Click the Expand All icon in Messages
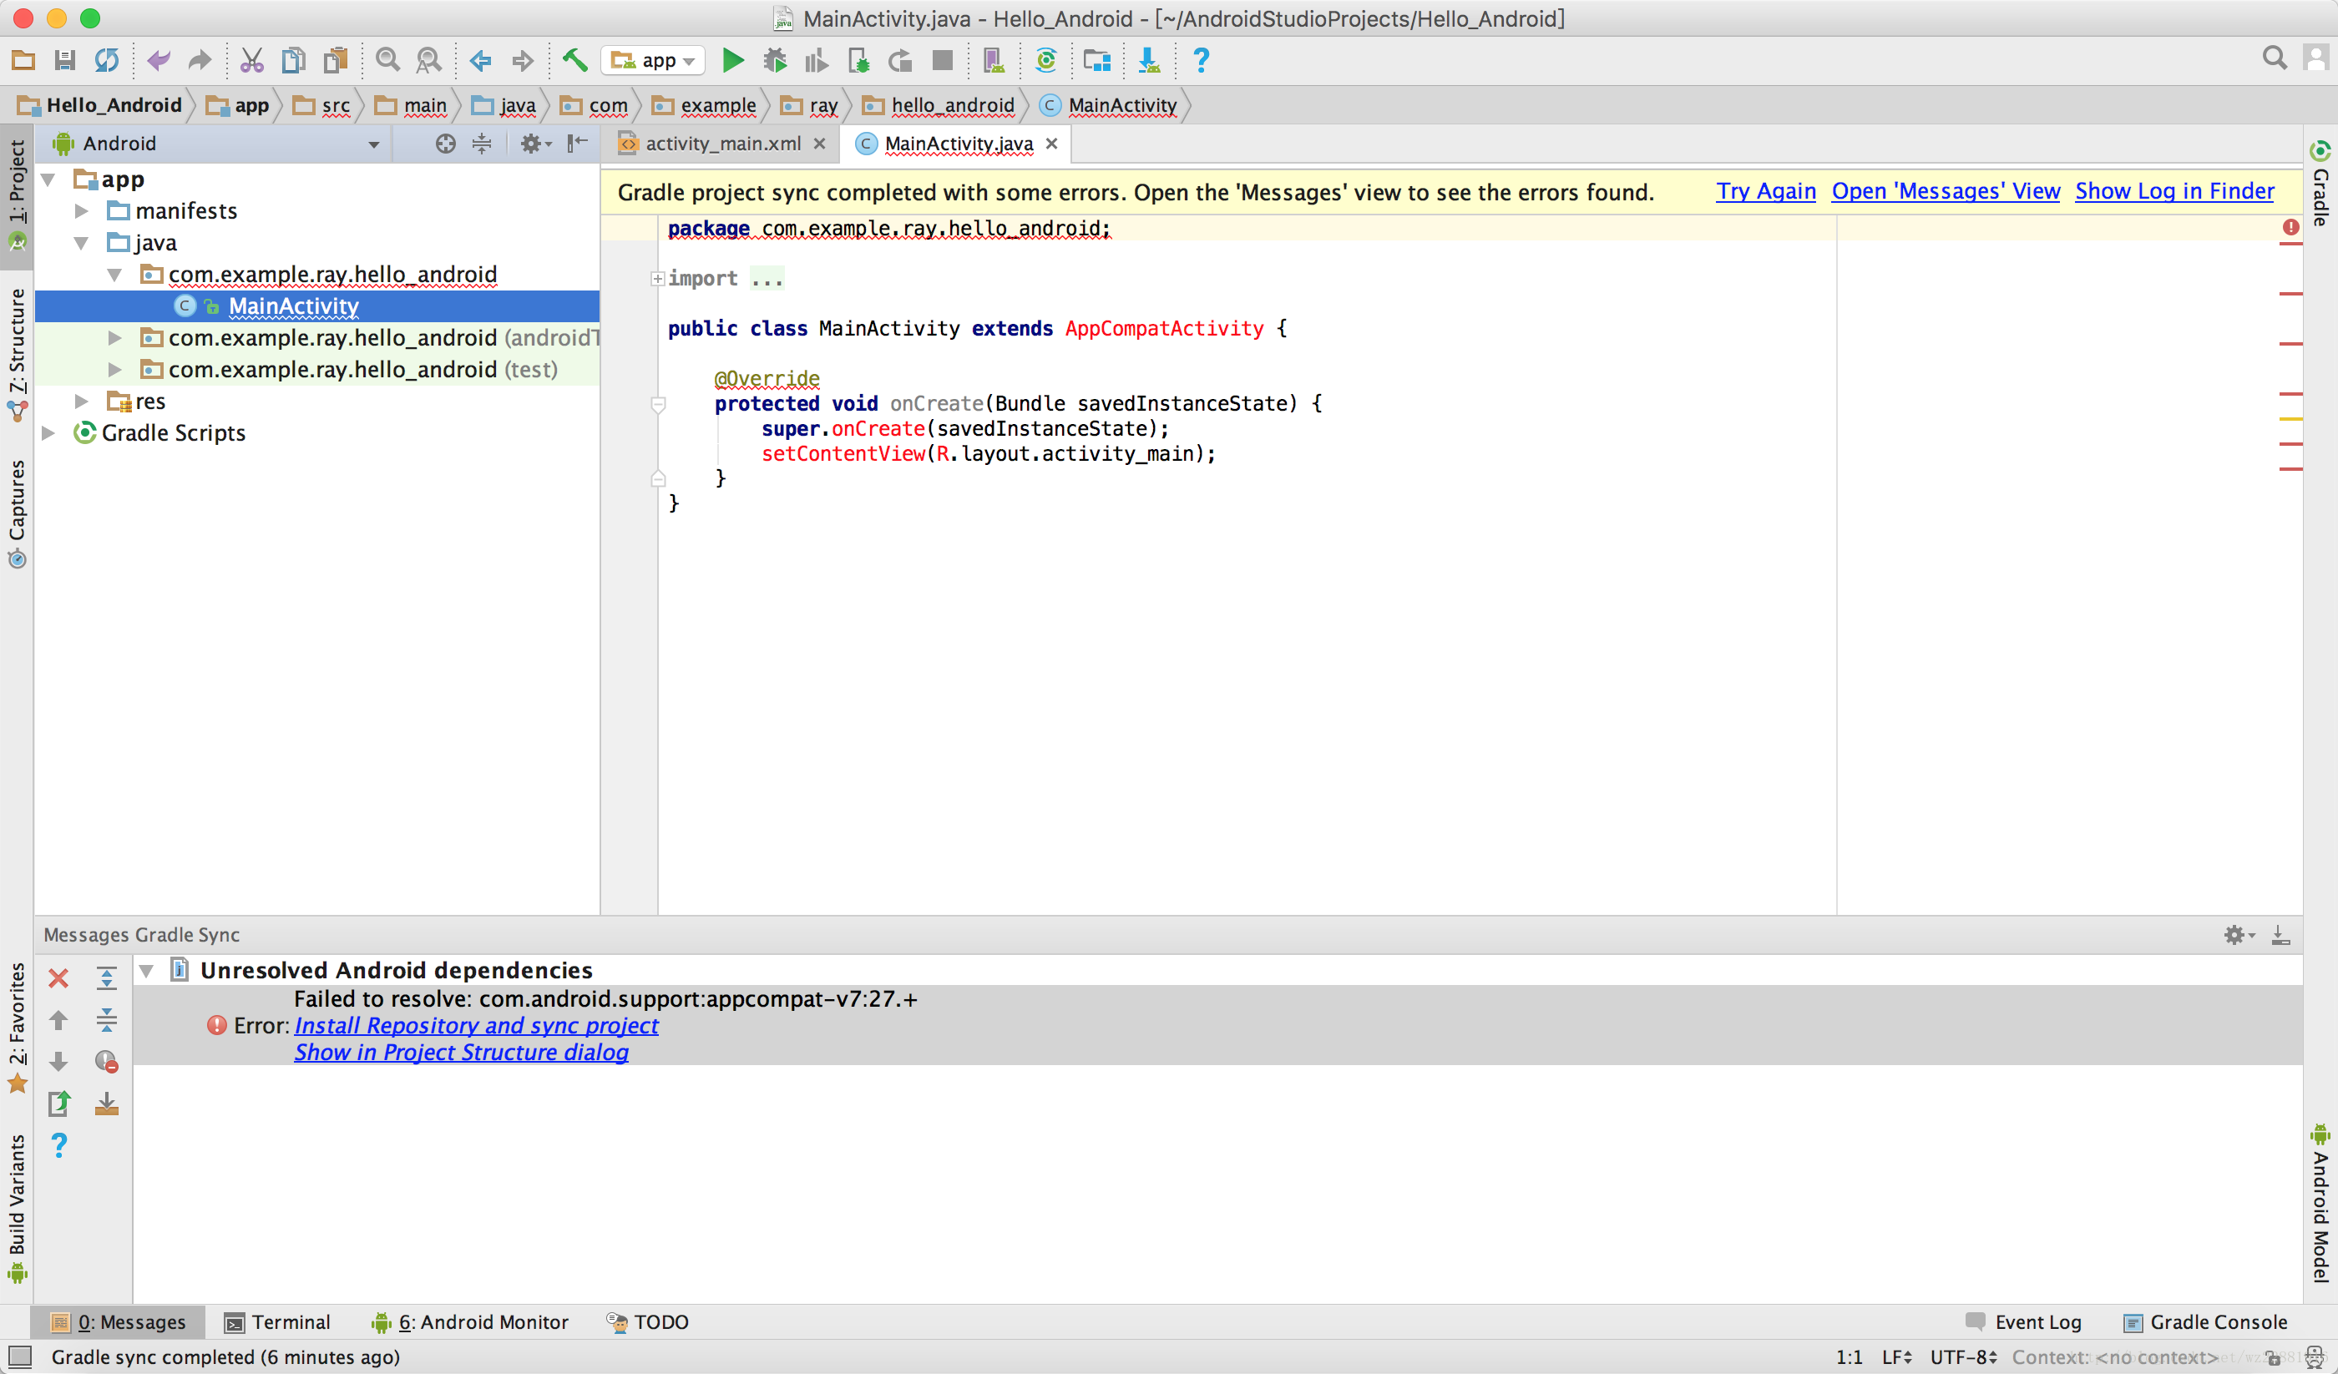The image size is (2338, 1374). pos(107,977)
